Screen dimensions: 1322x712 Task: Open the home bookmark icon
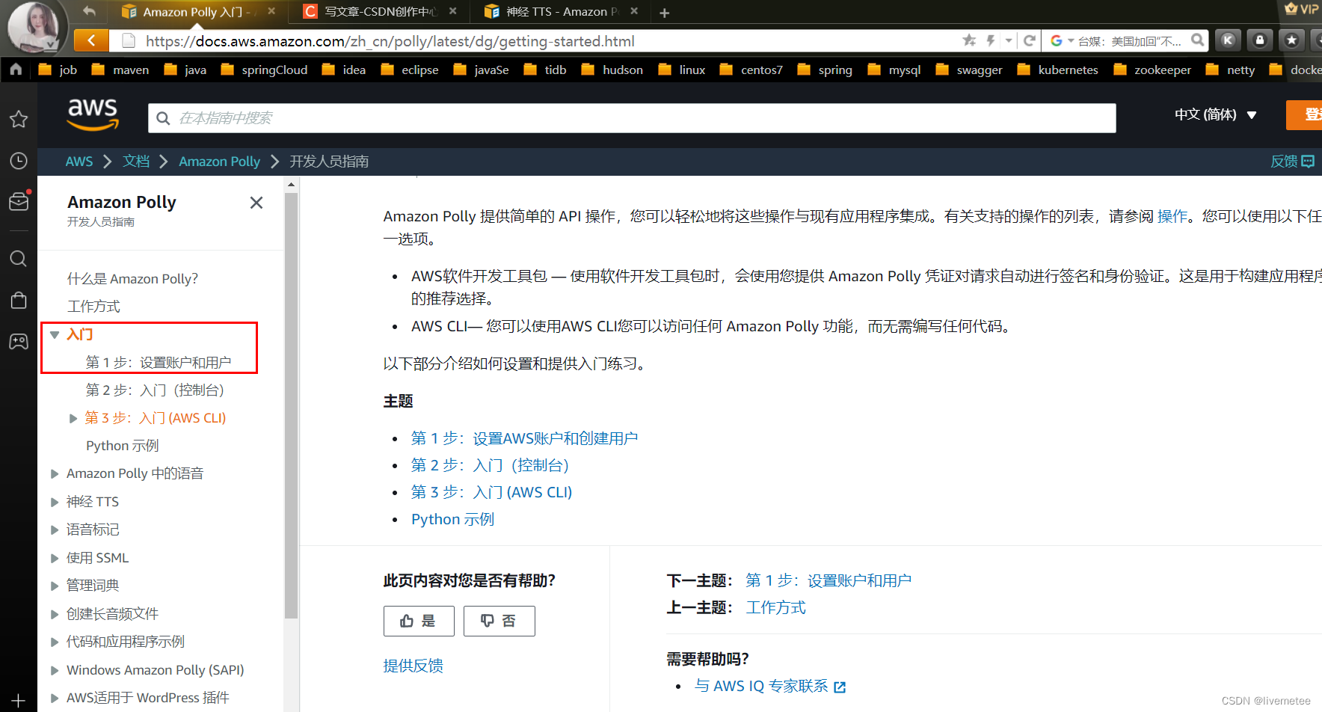16,70
